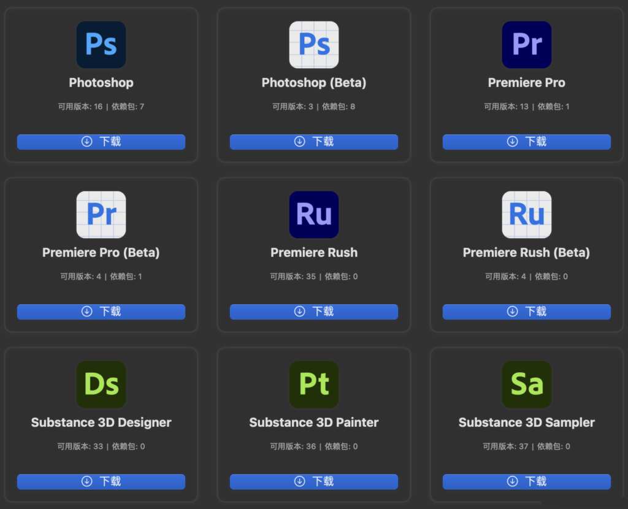Viewport: 628px width, 509px height.
Task: Select the Premiere Rush (Beta) icon
Action: click(526, 214)
